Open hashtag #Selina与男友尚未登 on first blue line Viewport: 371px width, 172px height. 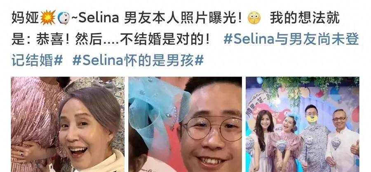(291, 40)
